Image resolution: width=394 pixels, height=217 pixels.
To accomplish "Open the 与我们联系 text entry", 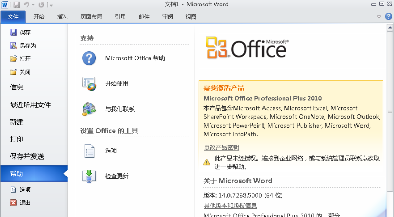I will pyautogui.click(x=120, y=109).
